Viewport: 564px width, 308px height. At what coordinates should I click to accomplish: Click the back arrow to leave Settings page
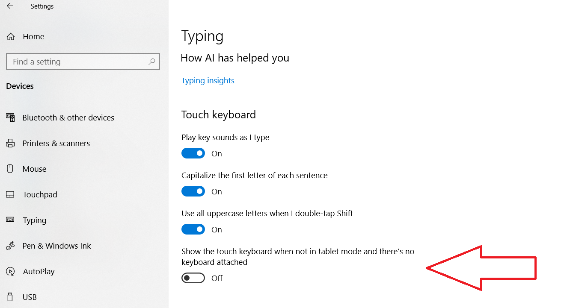pyautogui.click(x=10, y=6)
